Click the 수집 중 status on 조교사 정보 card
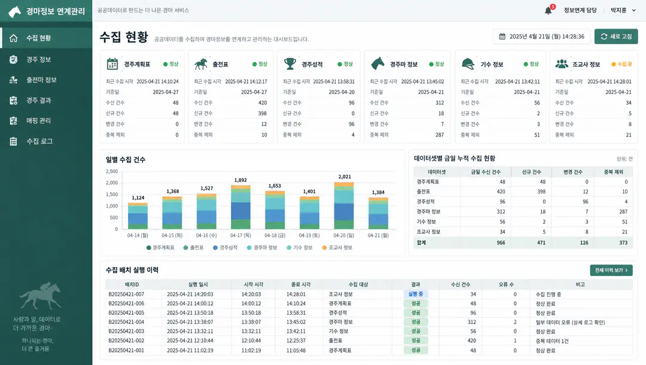Screen dimensions: 646x365 click(621, 64)
